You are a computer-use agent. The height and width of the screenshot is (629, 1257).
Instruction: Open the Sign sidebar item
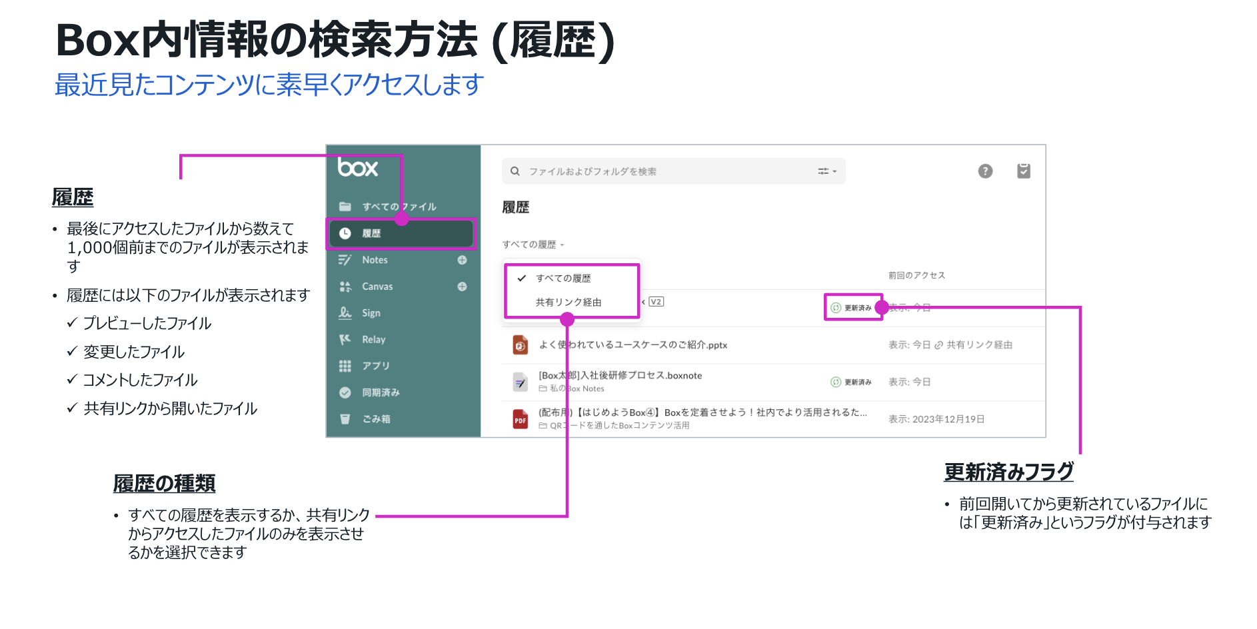coord(371,313)
